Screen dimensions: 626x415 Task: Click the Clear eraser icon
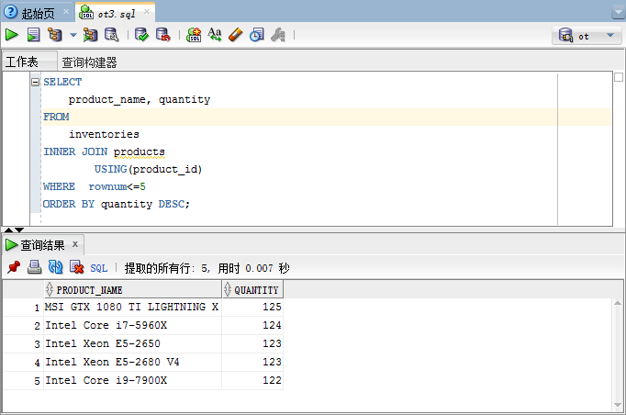tap(236, 35)
